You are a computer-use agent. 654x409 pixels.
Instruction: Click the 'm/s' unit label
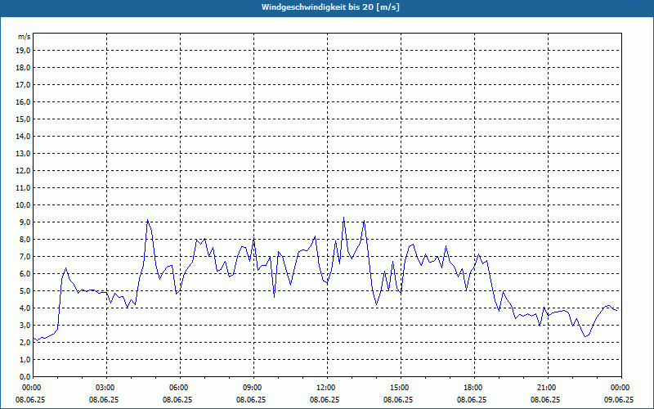[x=25, y=37]
